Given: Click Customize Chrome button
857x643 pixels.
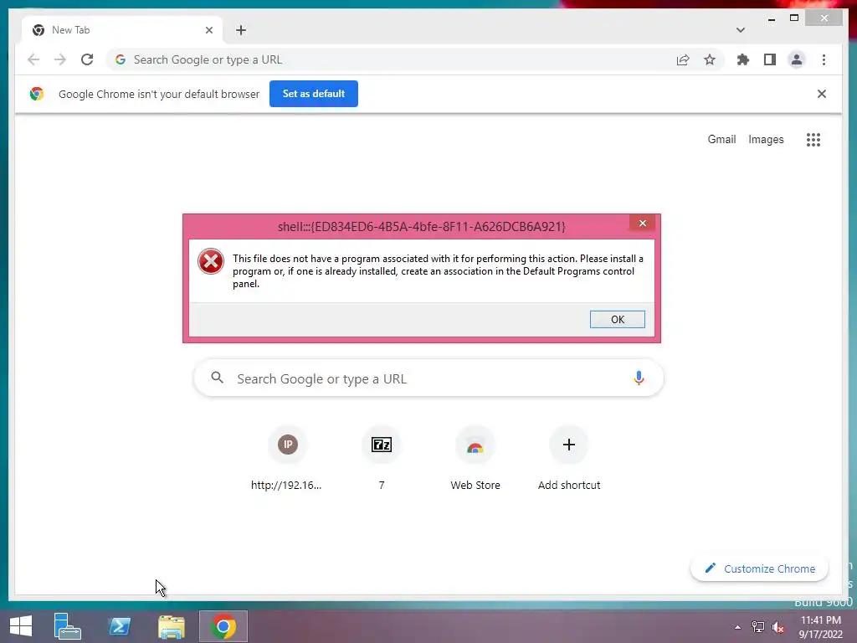Looking at the screenshot, I should [x=759, y=568].
